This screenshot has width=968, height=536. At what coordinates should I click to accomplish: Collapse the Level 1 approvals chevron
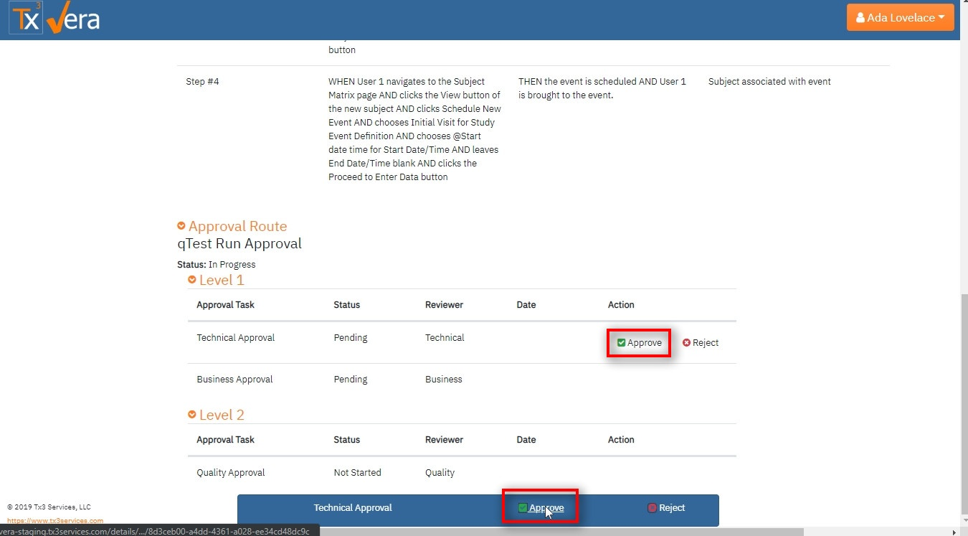(192, 280)
